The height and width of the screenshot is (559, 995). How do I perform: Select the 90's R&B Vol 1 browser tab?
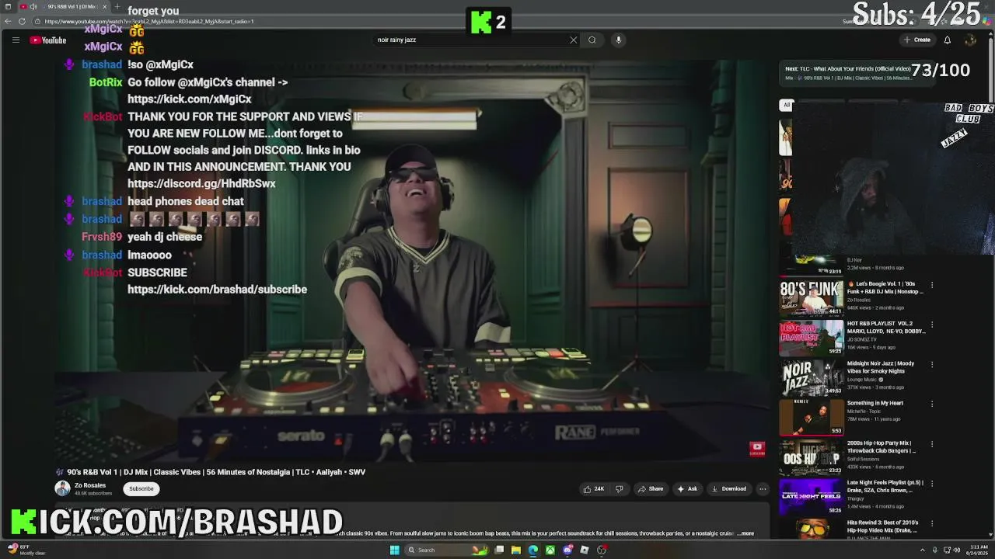click(66, 6)
